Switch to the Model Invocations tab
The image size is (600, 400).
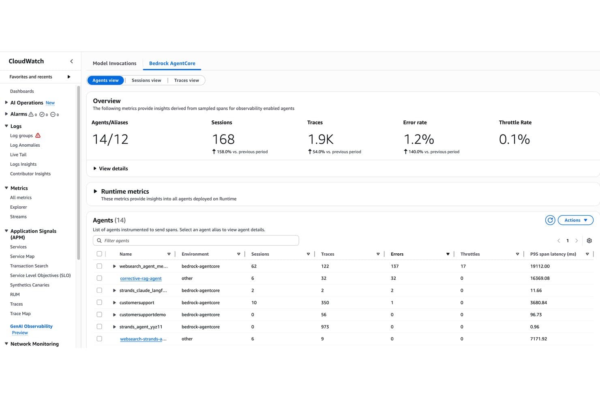[115, 63]
